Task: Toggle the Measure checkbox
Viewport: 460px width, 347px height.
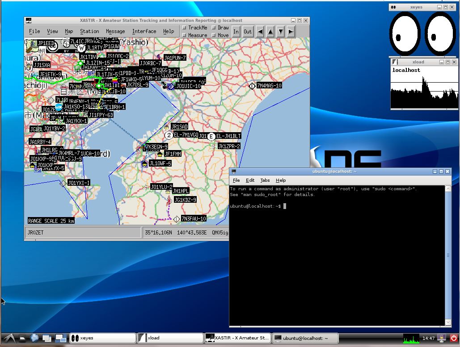Action: click(x=184, y=35)
